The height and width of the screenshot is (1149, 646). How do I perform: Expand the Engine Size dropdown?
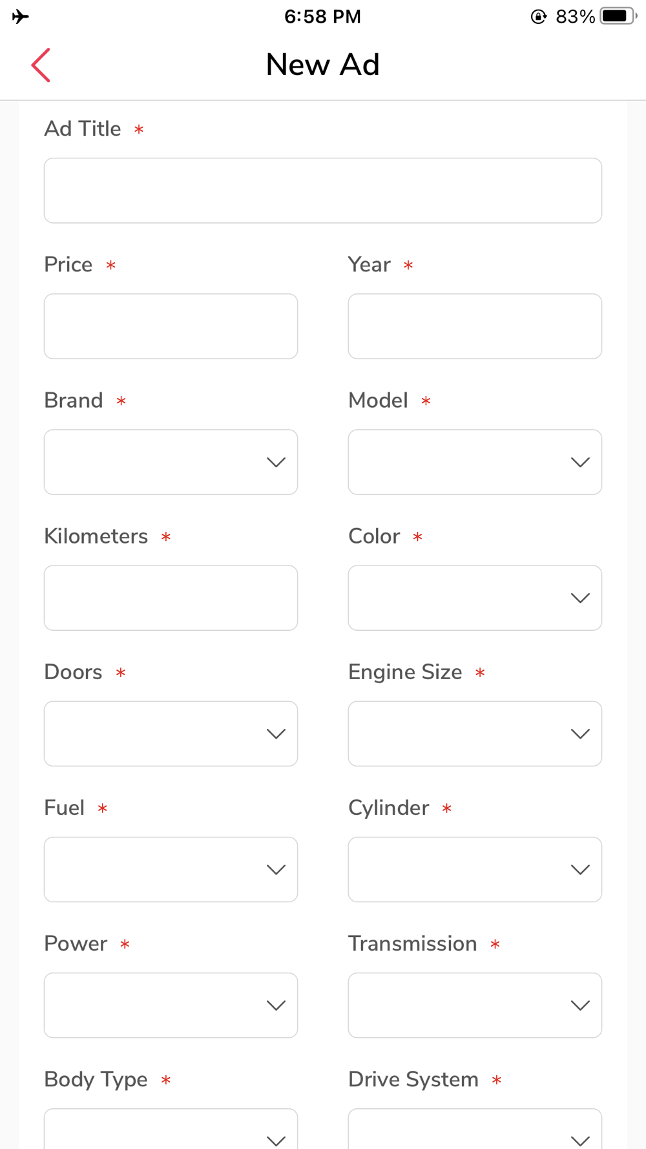point(475,733)
